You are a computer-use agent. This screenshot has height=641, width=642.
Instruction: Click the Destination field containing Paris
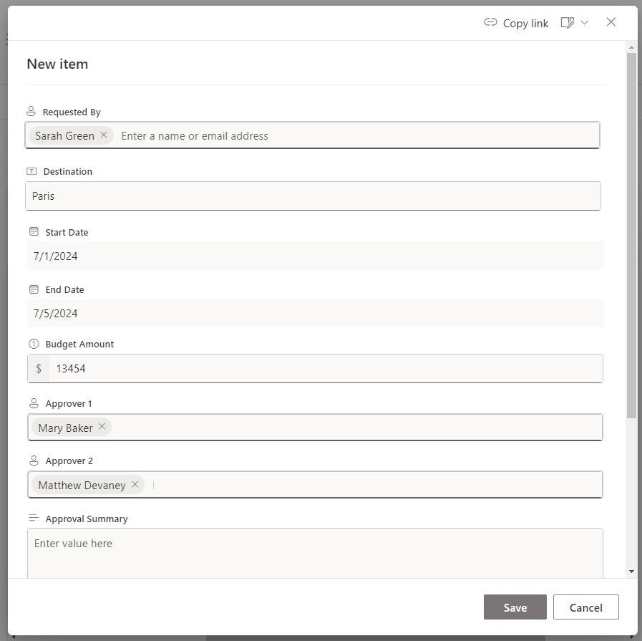(x=313, y=196)
